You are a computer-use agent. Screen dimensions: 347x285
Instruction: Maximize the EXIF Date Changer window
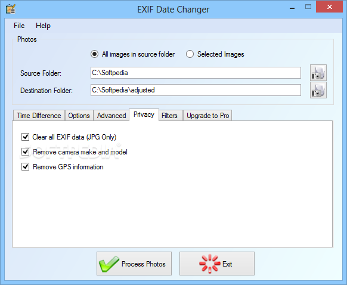click(x=308, y=7)
